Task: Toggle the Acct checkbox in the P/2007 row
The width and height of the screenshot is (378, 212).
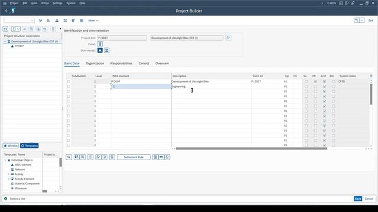Action: point(324,81)
